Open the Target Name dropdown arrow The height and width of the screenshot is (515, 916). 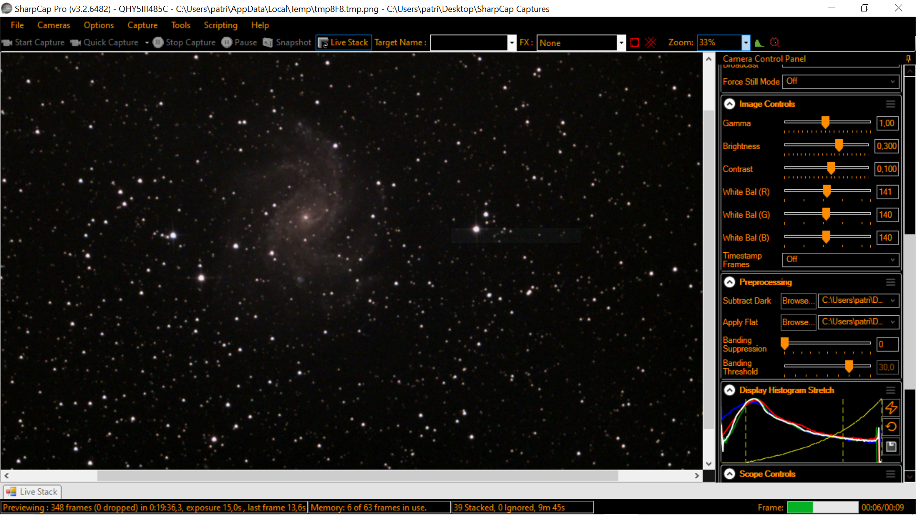click(512, 43)
